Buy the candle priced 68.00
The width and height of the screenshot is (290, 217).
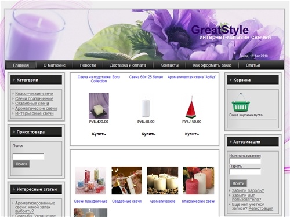[148, 134]
